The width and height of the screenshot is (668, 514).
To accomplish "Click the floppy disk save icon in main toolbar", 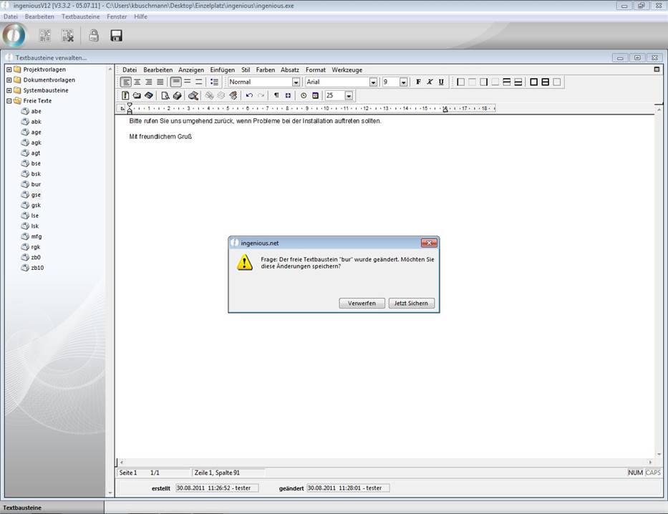I will (x=116, y=36).
